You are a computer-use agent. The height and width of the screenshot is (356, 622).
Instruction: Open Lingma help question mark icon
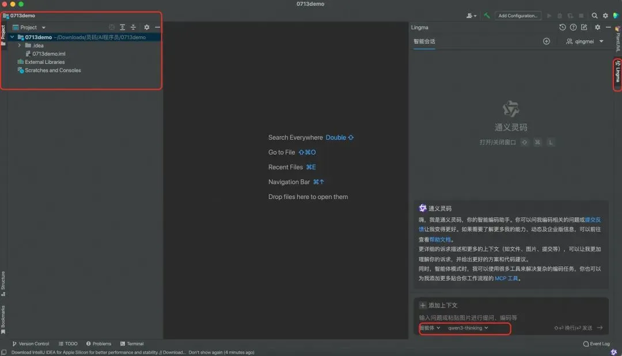coord(573,28)
